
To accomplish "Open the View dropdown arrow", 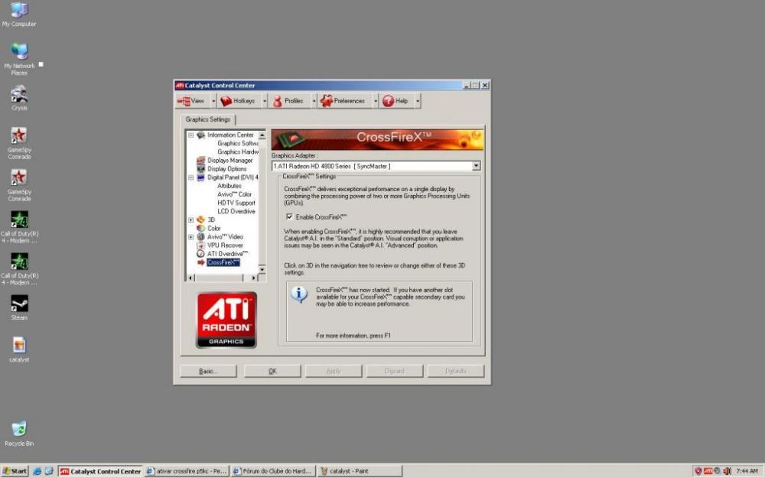I will coord(213,101).
